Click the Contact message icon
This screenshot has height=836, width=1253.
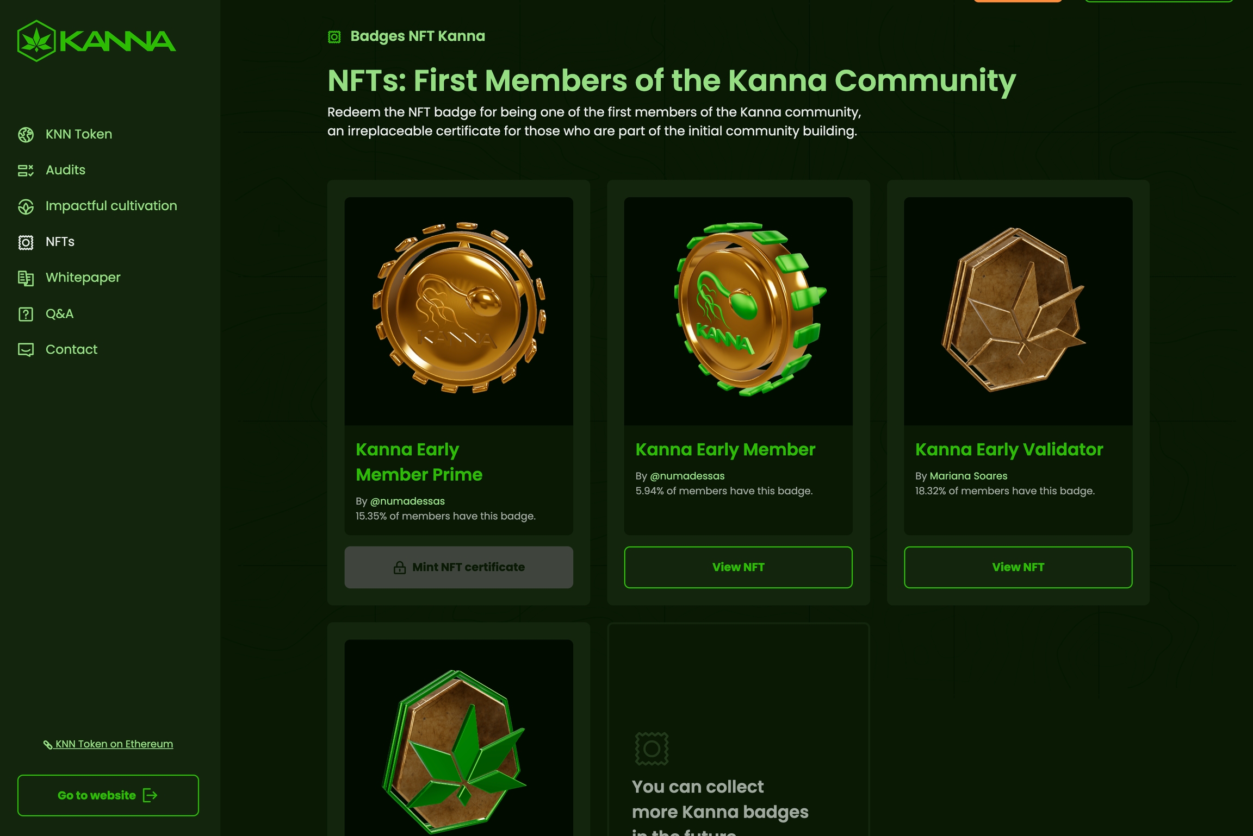(26, 350)
